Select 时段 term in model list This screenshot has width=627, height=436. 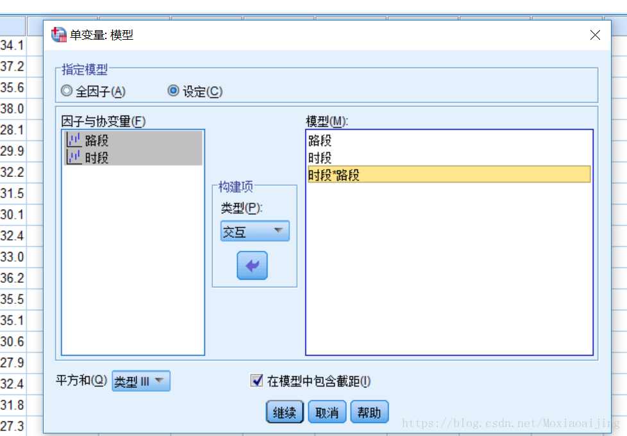(x=449, y=158)
